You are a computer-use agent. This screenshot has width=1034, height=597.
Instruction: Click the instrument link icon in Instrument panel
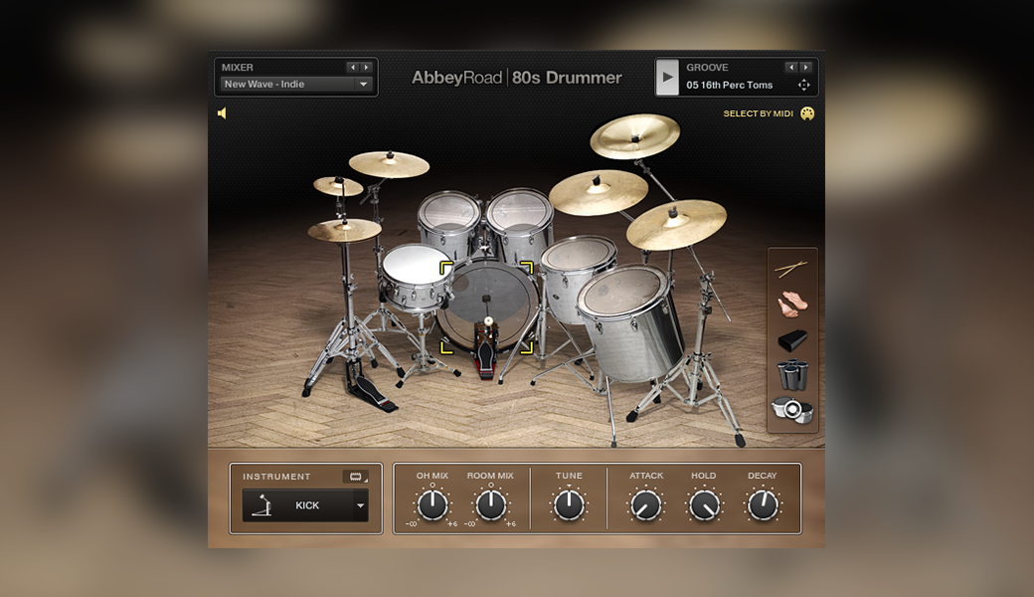356,477
